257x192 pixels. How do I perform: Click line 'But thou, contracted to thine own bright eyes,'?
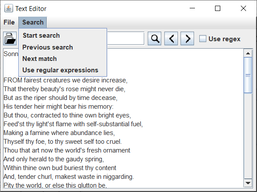click(x=67, y=115)
